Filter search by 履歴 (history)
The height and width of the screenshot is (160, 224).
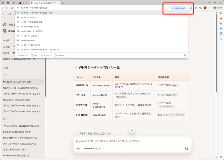click(x=34, y=55)
